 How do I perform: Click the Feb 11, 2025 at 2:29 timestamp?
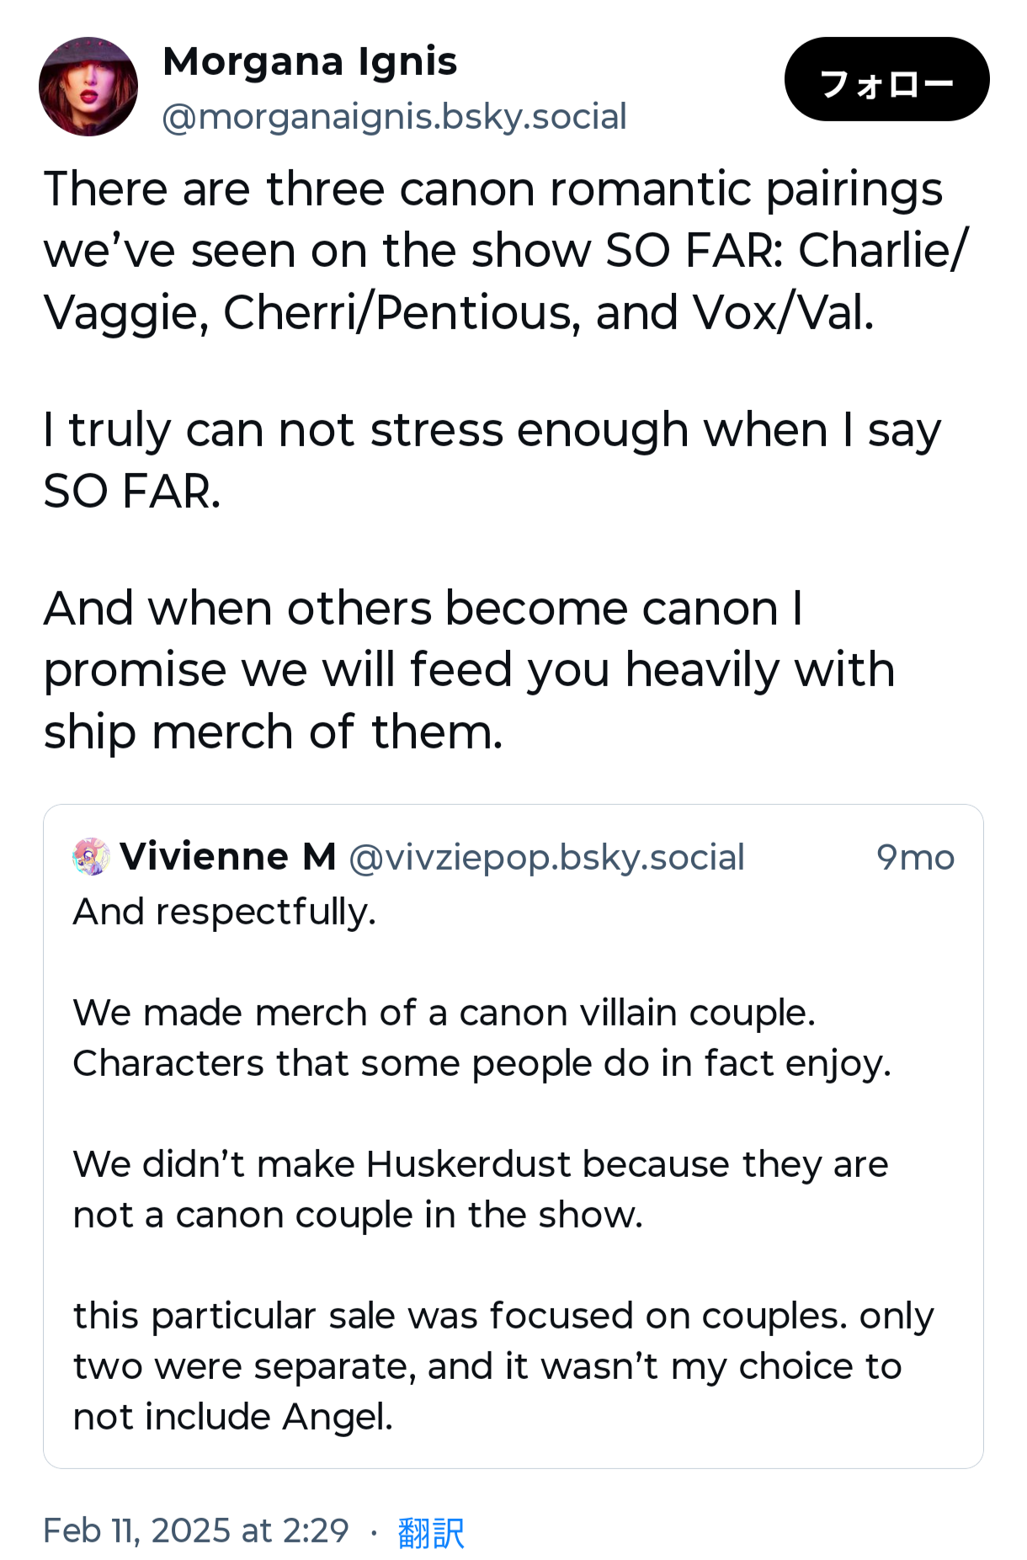196,1531
